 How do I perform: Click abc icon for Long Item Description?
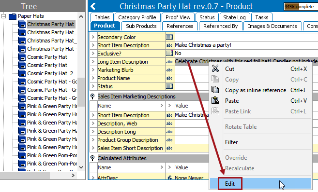(169, 62)
